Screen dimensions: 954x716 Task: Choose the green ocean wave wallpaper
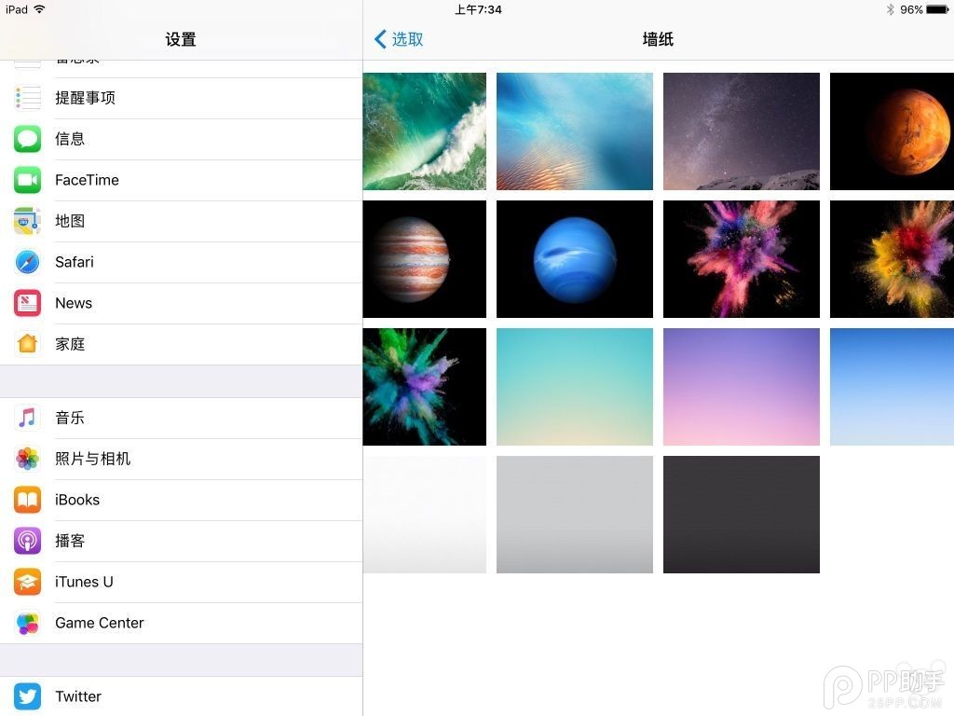[x=425, y=131]
